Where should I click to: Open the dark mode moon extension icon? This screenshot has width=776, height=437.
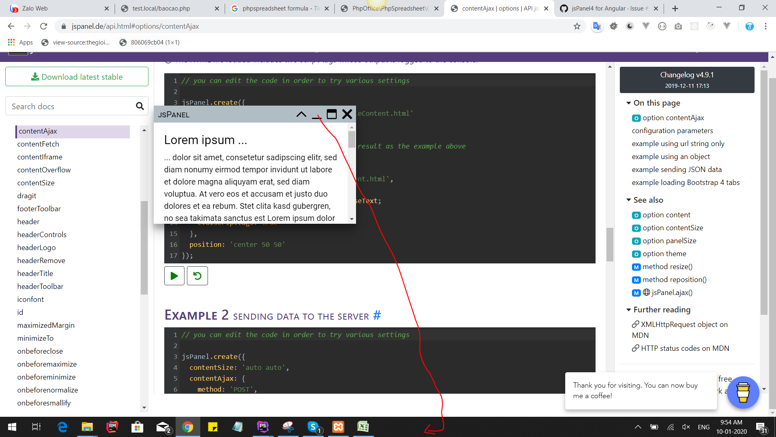click(630, 26)
